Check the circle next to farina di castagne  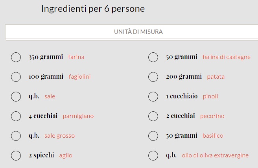tap(153, 57)
